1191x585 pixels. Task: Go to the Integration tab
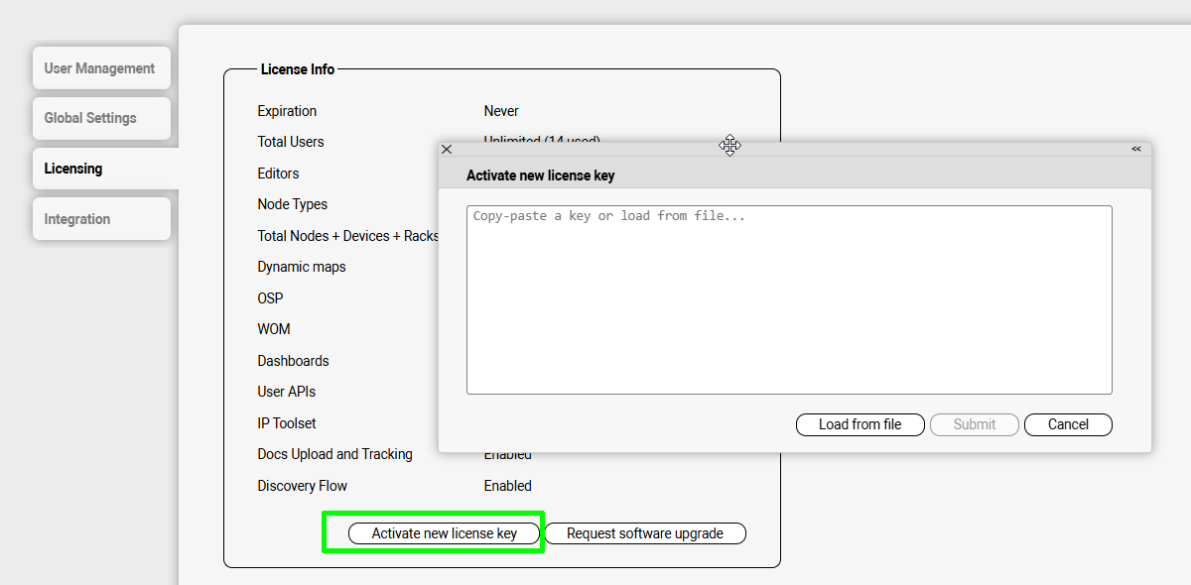pyautogui.click(x=100, y=219)
